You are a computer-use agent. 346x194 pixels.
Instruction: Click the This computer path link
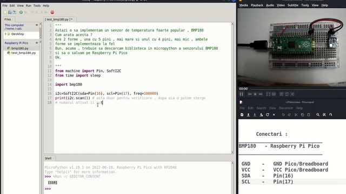tap(15, 25)
